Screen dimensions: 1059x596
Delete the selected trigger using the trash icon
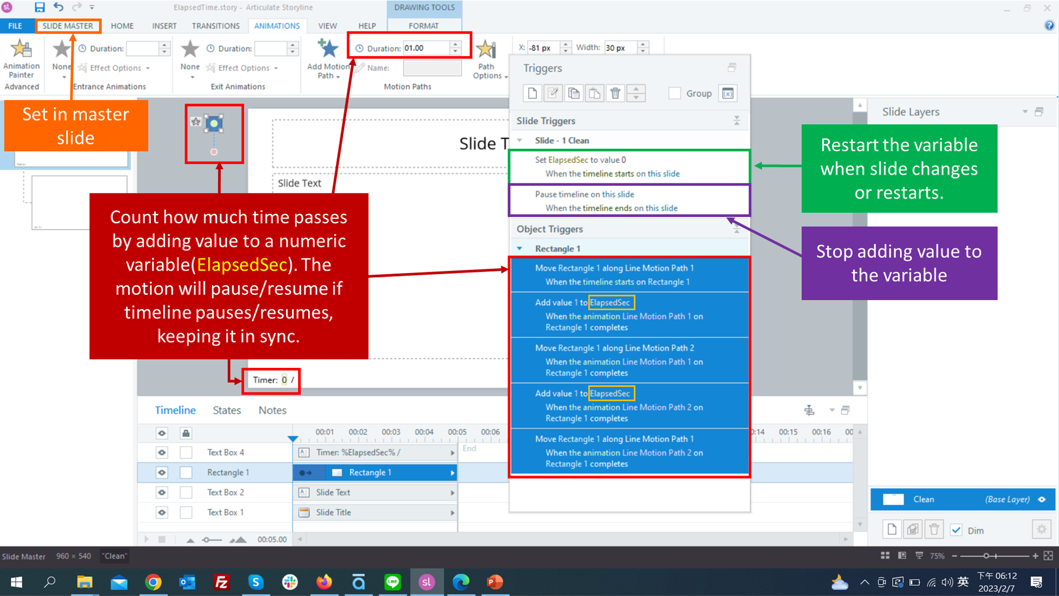point(615,93)
